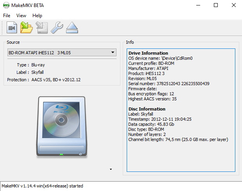Click the Drive Information heading in Info panel
The height and width of the screenshot is (191, 242).
tap(148, 53)
